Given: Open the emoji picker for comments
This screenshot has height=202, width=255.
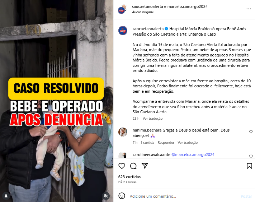Looking at the screenshot, I should 122,196.
